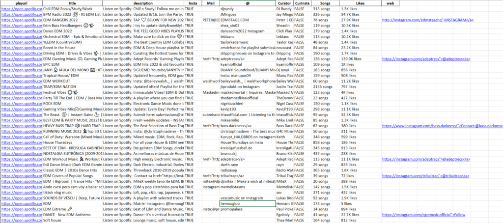Open adeptrecs link in EDM Workout Music row
The height and width of the screenshot is (223, 503).
point(426,159)
